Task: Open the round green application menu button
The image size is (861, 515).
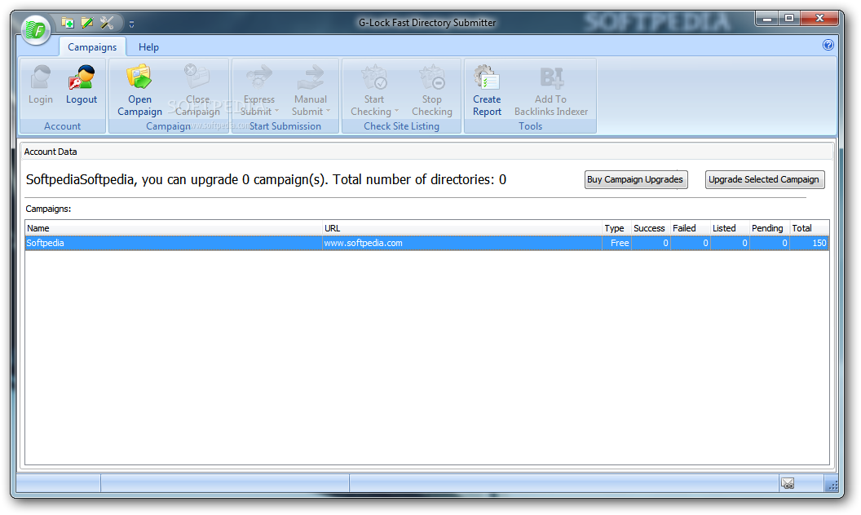Action: (x=36, y=29)
